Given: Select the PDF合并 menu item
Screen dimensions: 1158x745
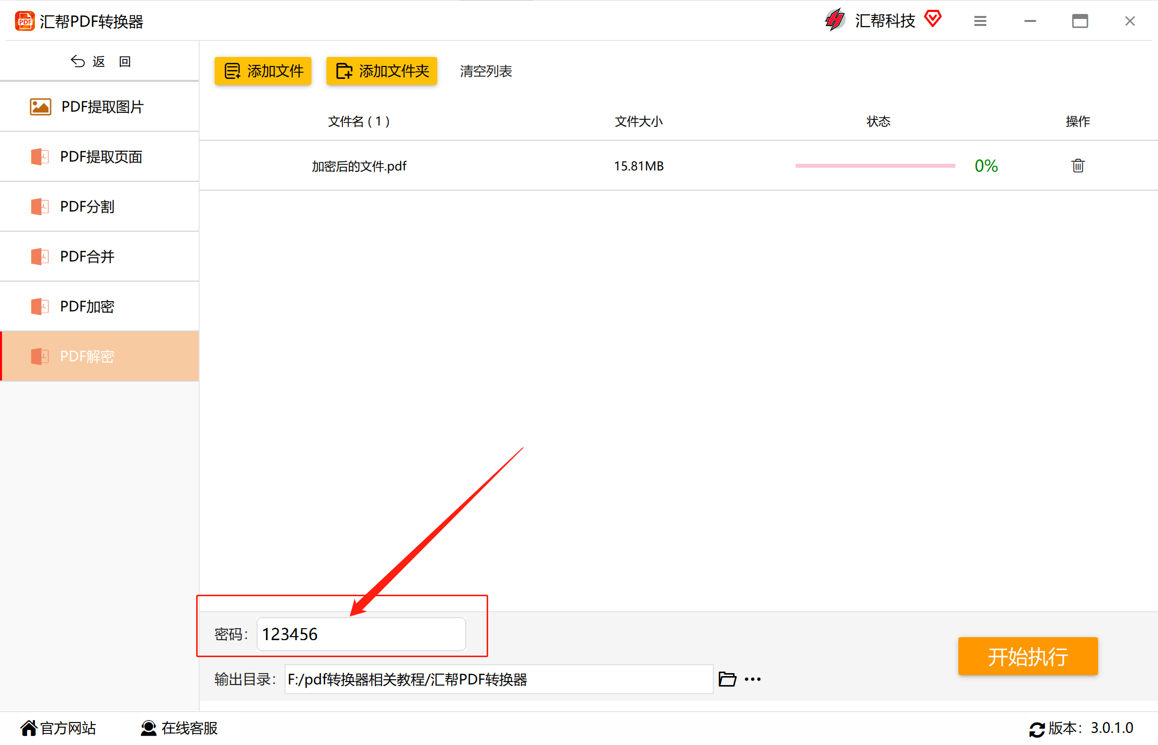Looking at the screenshot, I should coord(99,256).
